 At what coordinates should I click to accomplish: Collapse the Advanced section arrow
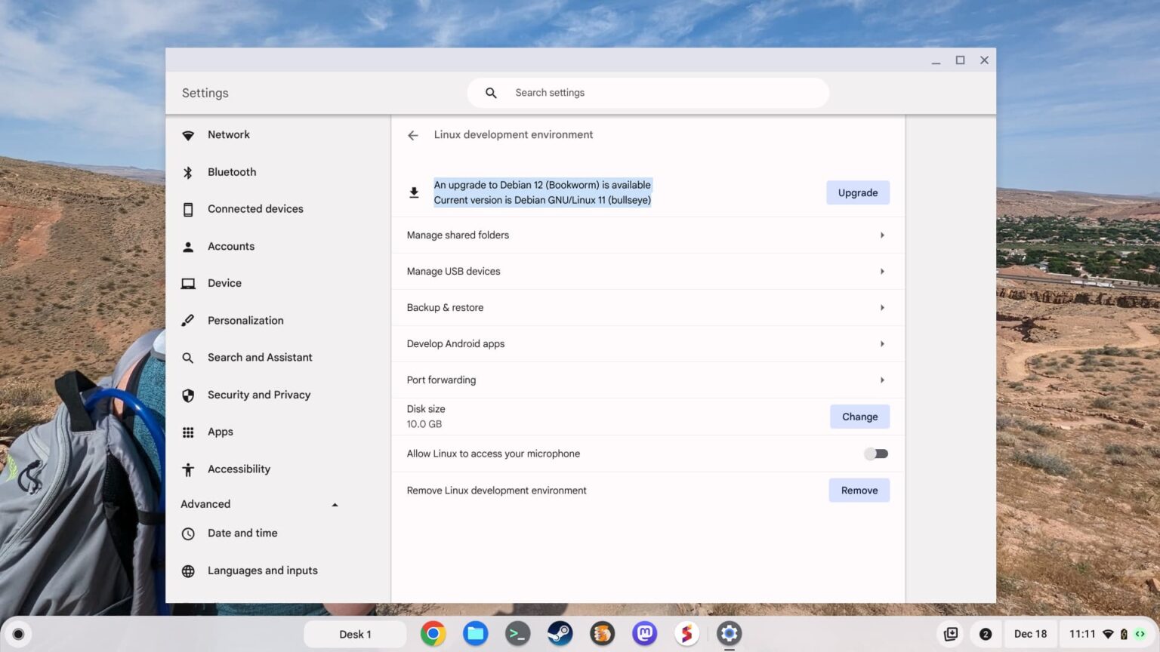tap(335, 505)
